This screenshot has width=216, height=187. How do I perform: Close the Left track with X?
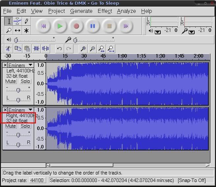[x=5, y=65]
